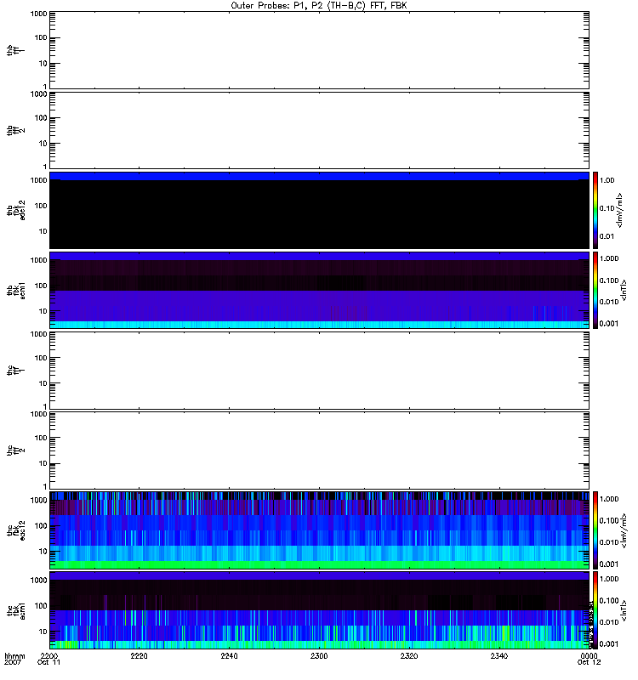Viewport: 638px width, 680px height.
Task: Click the '<|nT|>' units label beside thb scm1
Action: pyautogui.click(x=624, y=291)
